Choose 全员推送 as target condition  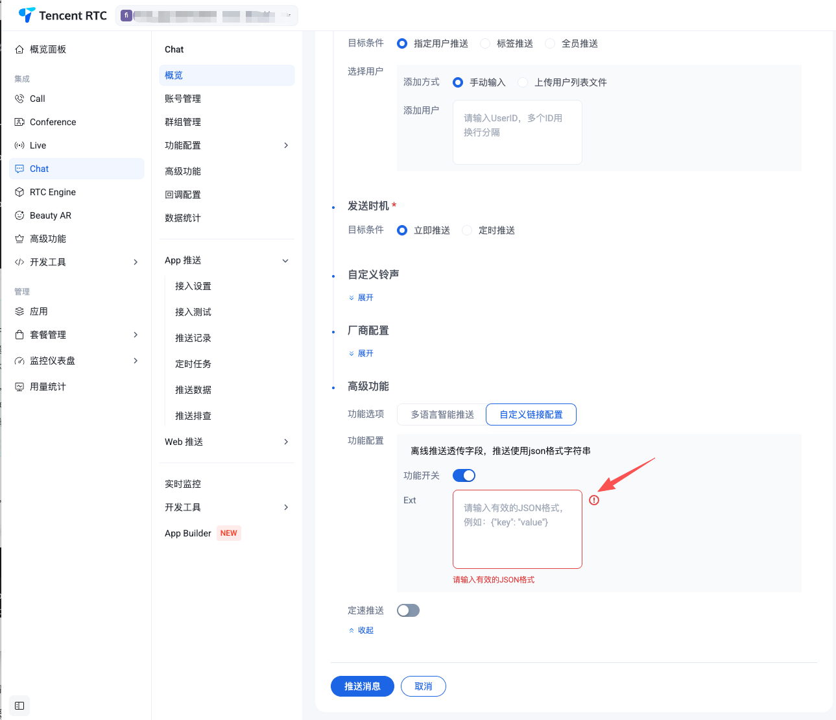coord(550,43)
